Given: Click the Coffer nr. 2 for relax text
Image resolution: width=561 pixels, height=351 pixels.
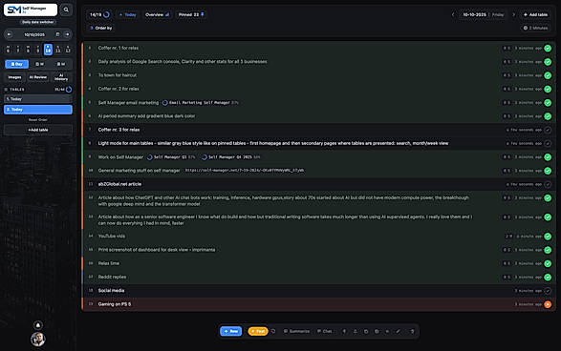Looking at the screenshot, I should 119,89.
